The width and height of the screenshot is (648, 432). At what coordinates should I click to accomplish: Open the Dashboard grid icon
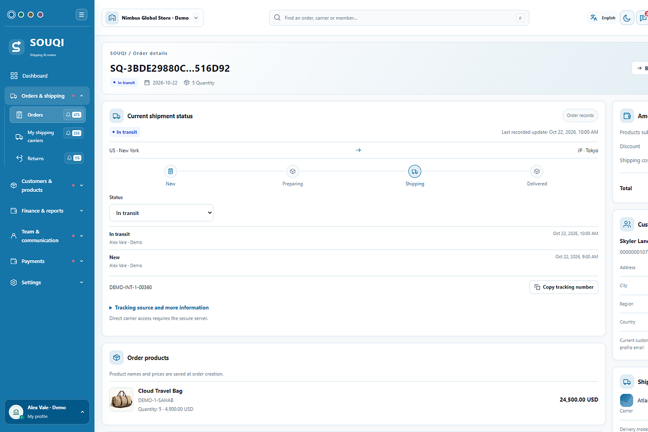(x=14, y=76)
